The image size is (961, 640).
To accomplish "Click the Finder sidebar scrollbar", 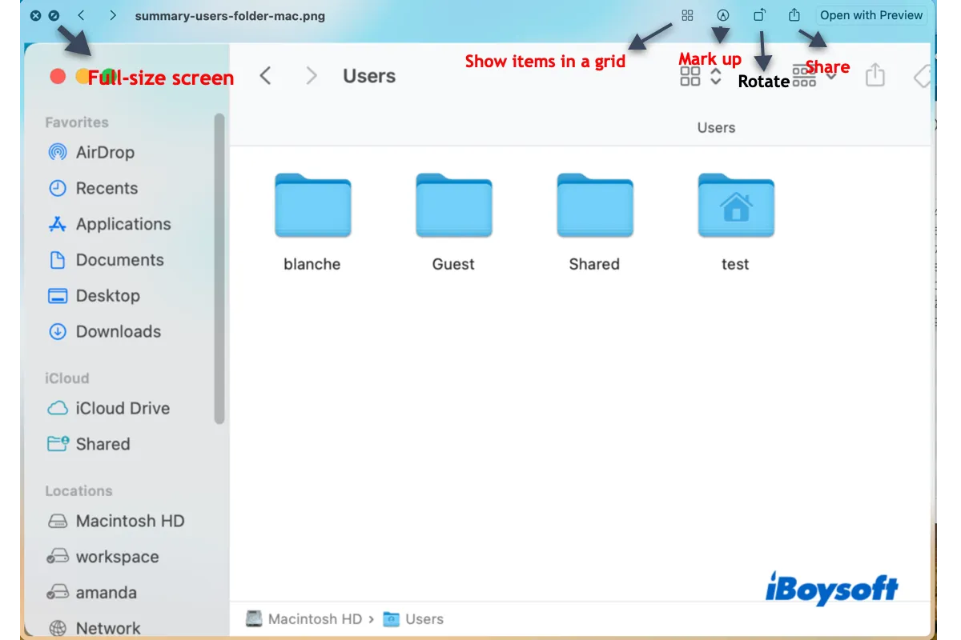I will point(219,268).
